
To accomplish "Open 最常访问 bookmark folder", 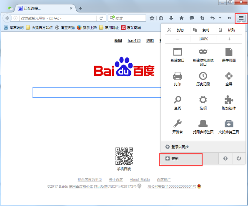I will [x=14, y=27].
